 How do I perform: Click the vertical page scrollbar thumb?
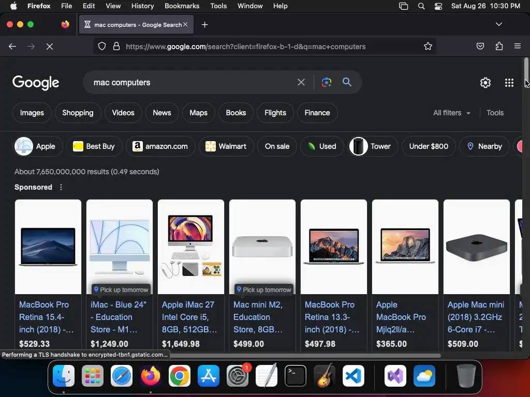pyautogui.click(x=526, y=69)
